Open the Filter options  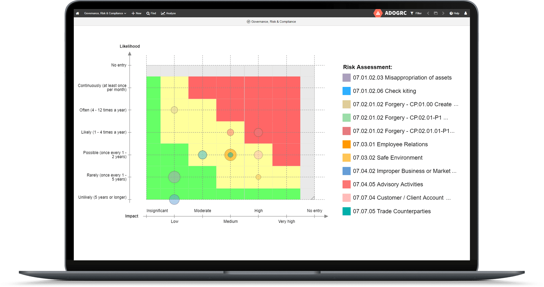coord(416,13)
